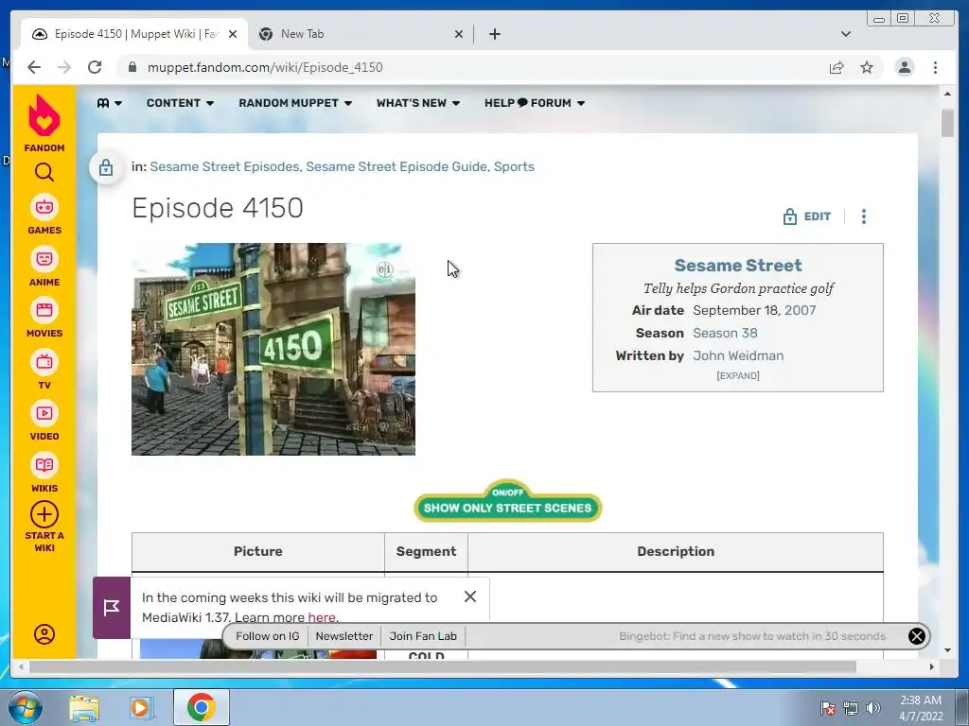Open Sesame Street Episodes category link
The height and width of the screenshot is (726, 969).
pyautogui.click(x=223, y=166)
